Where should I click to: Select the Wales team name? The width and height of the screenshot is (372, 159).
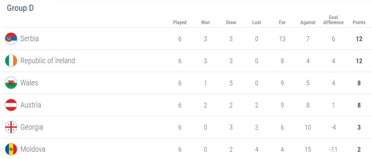click(x=29, y=83)
